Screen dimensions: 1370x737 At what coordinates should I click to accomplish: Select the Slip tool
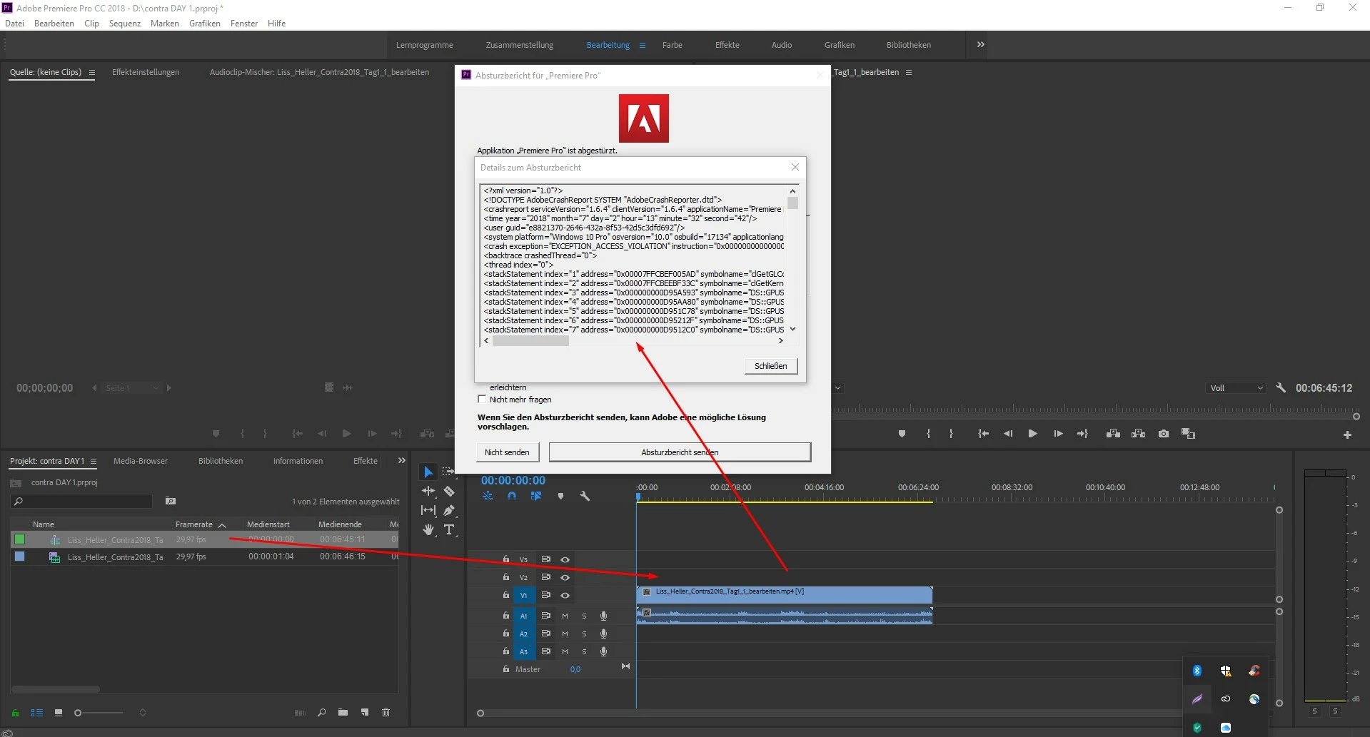click(428, 510)
